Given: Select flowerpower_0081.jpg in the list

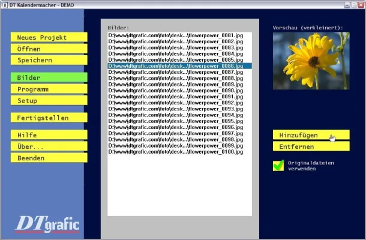Looking at the screenshot, I should (x=175, y=35).
